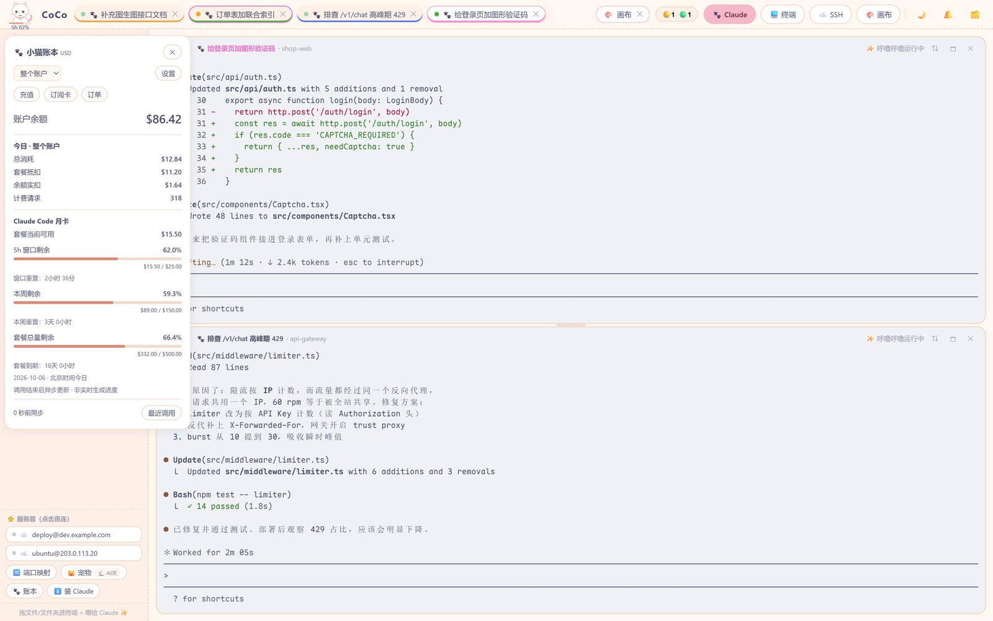Switch to the 给登录页加图形验证码 tab
993x621 pixels.
[486, 14]
